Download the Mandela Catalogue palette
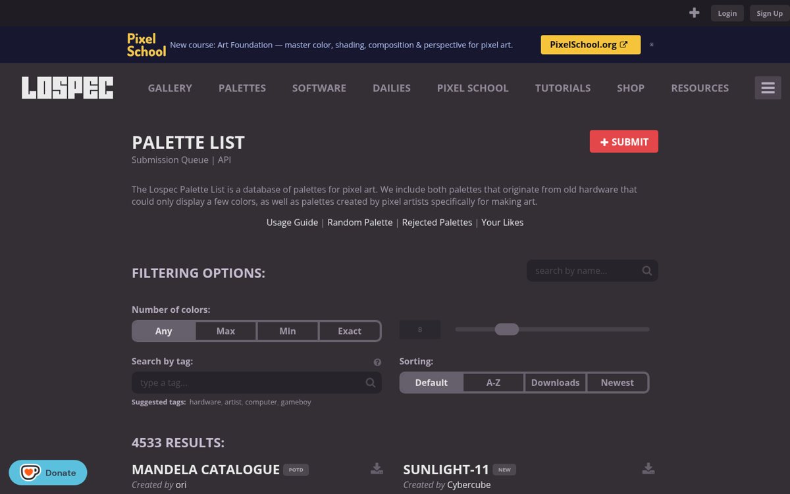The image size is (790, 494). 377,468
